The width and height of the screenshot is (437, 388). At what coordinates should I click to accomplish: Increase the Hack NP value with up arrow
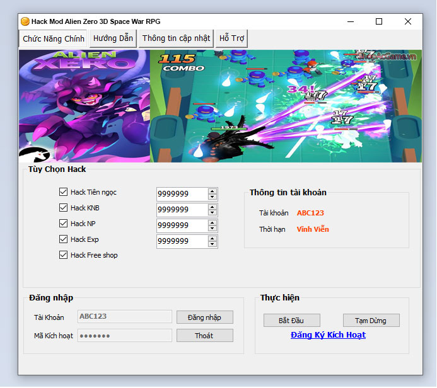(x=213, y=223)
